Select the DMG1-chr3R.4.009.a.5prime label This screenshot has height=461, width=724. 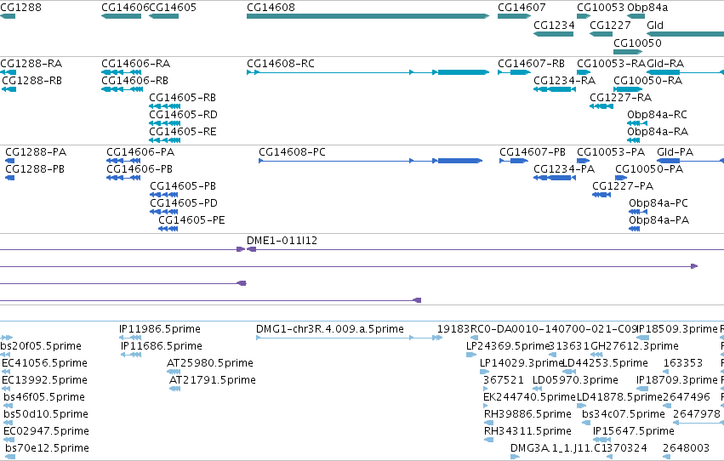pos(330,329)
